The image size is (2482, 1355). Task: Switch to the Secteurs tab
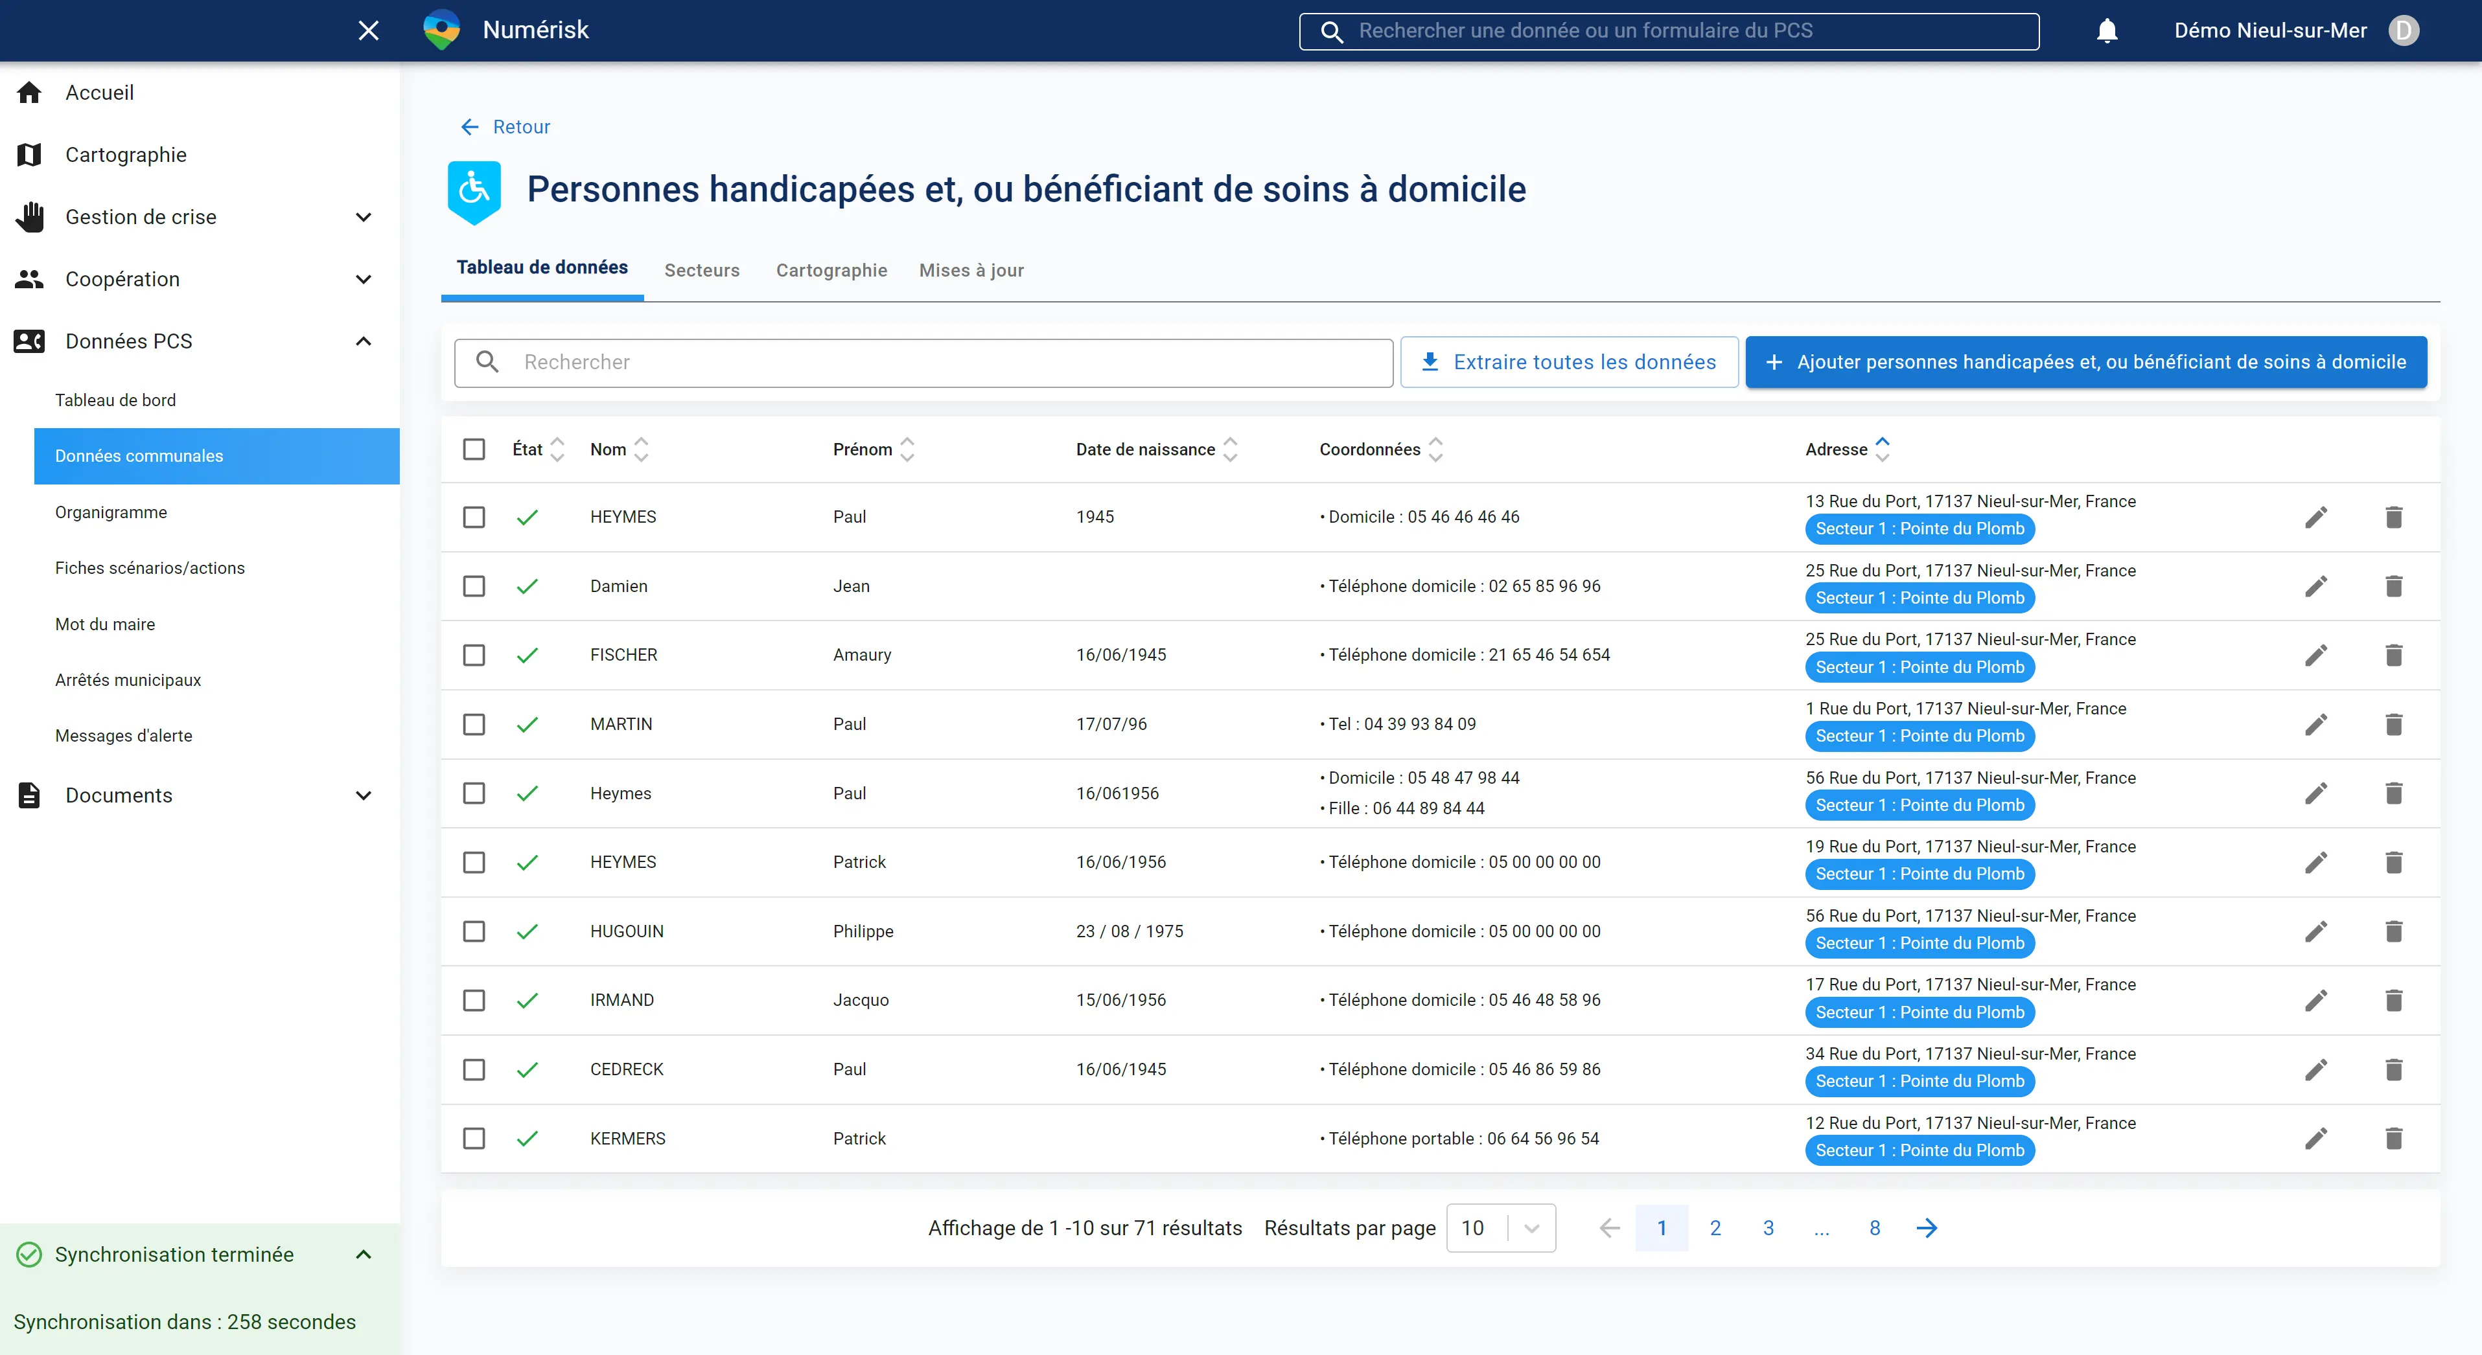701,271
